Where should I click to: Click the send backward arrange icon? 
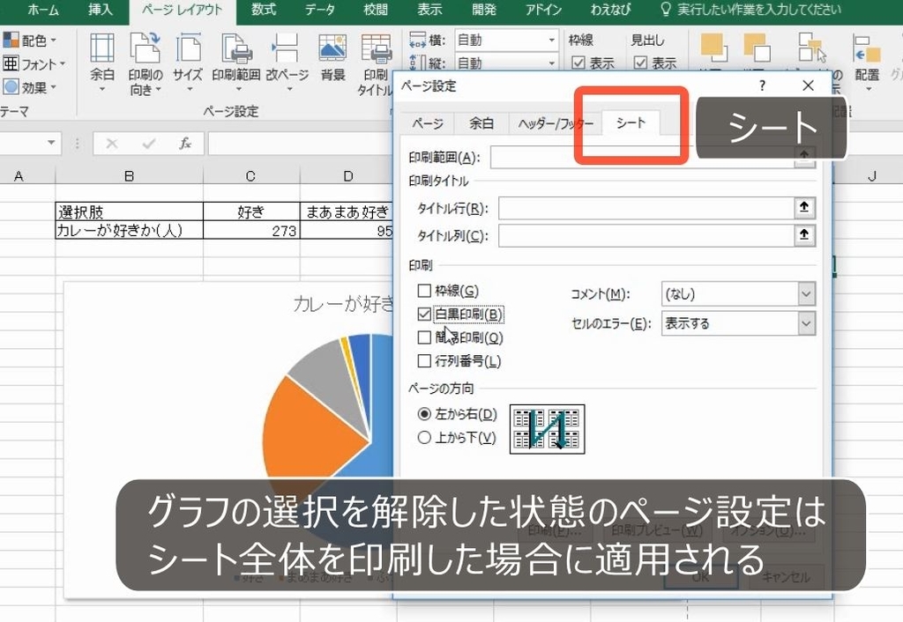[x=757, y=48]
